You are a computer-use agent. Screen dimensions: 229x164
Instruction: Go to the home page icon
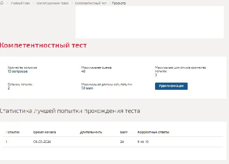click(x=2, y=3)
